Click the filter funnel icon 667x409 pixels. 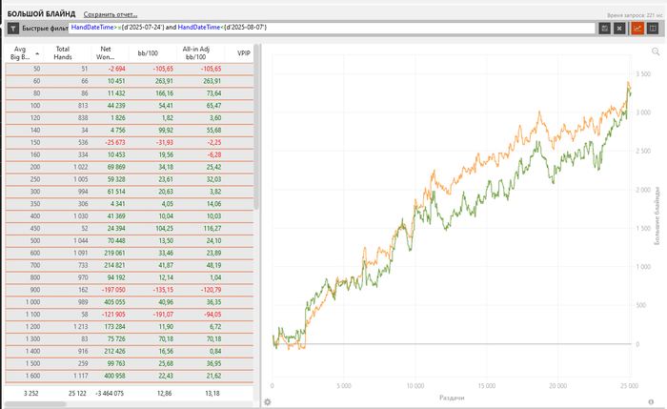click(13, 29)
